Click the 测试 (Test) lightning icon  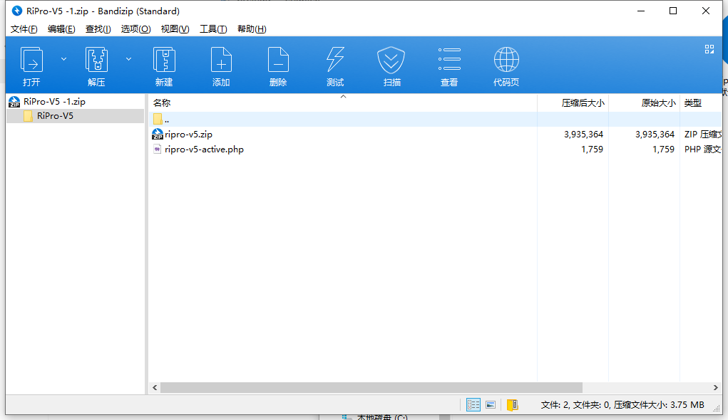pos(335,60)
